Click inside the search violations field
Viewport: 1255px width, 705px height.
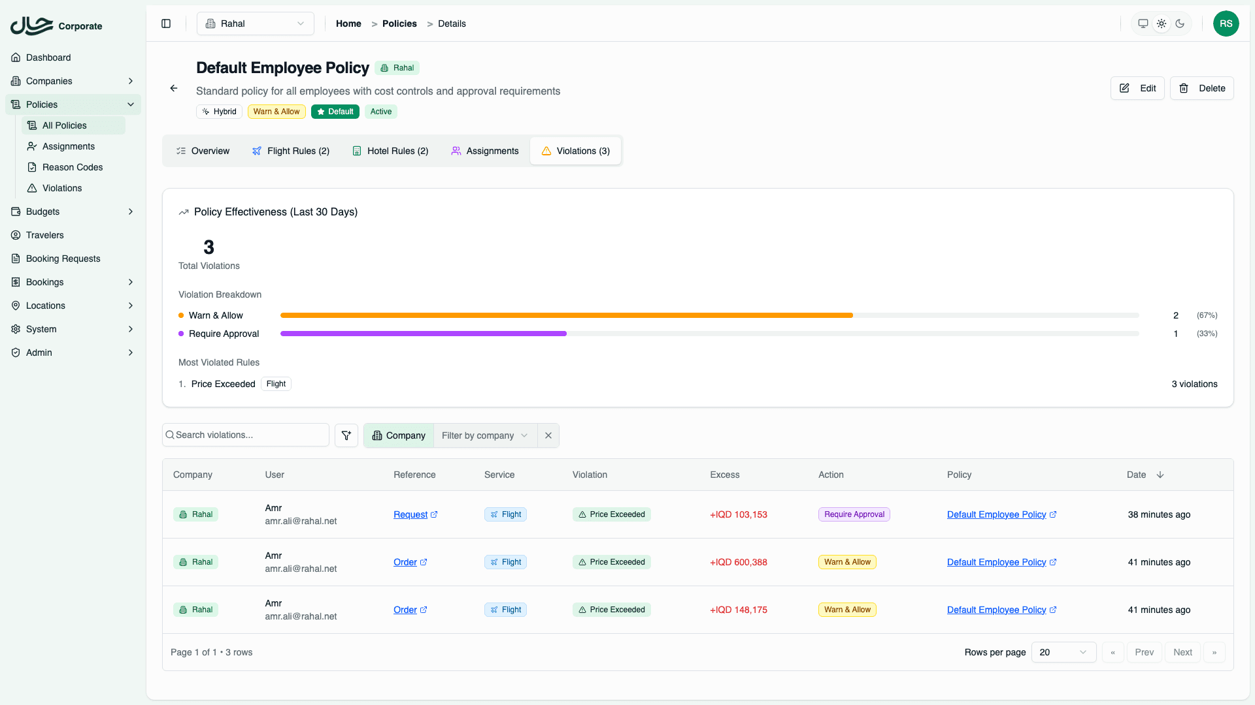[x=245, y=435]
